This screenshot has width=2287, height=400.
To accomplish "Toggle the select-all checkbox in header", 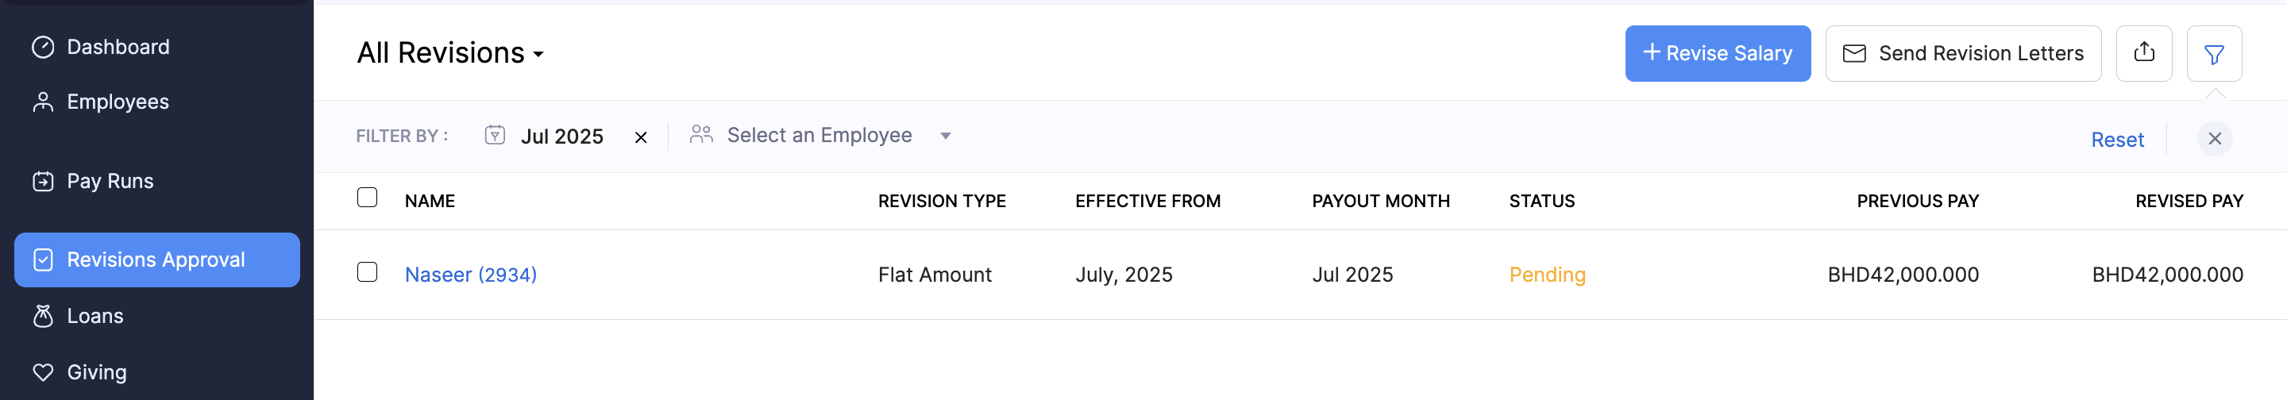I will [x=367, y=198].
